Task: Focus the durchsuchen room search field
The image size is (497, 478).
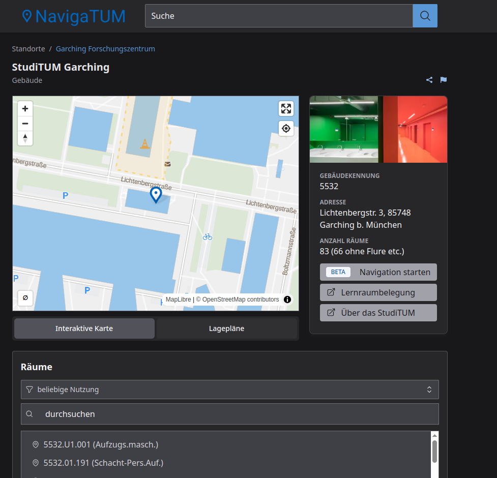Action: (x=230, y=414)
